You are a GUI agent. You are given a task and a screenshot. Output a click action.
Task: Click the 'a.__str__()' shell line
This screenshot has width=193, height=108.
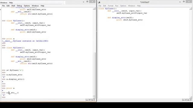tap(13, 93)
